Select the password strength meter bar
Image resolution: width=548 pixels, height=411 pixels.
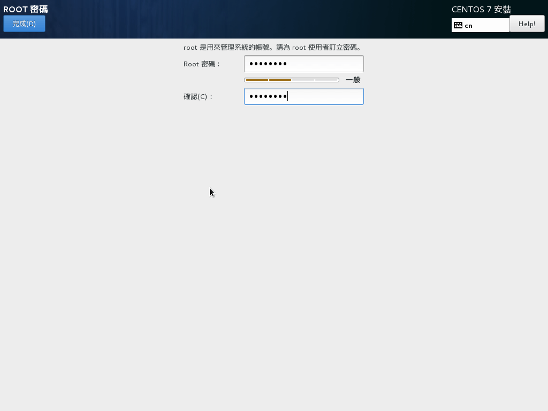point(291,79)
